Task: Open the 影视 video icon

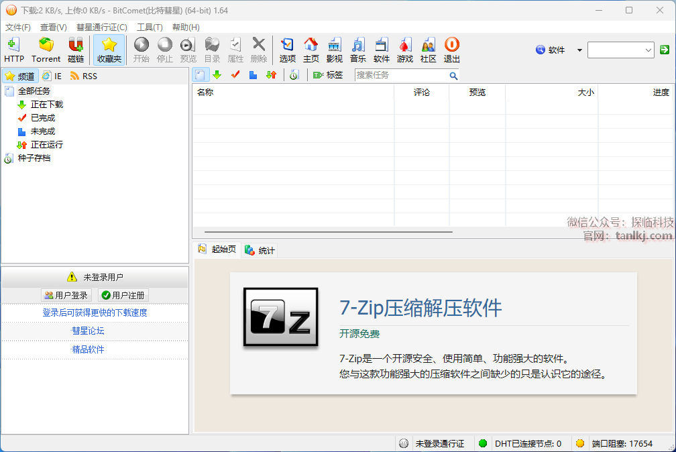Action: [x=334, y=50]
